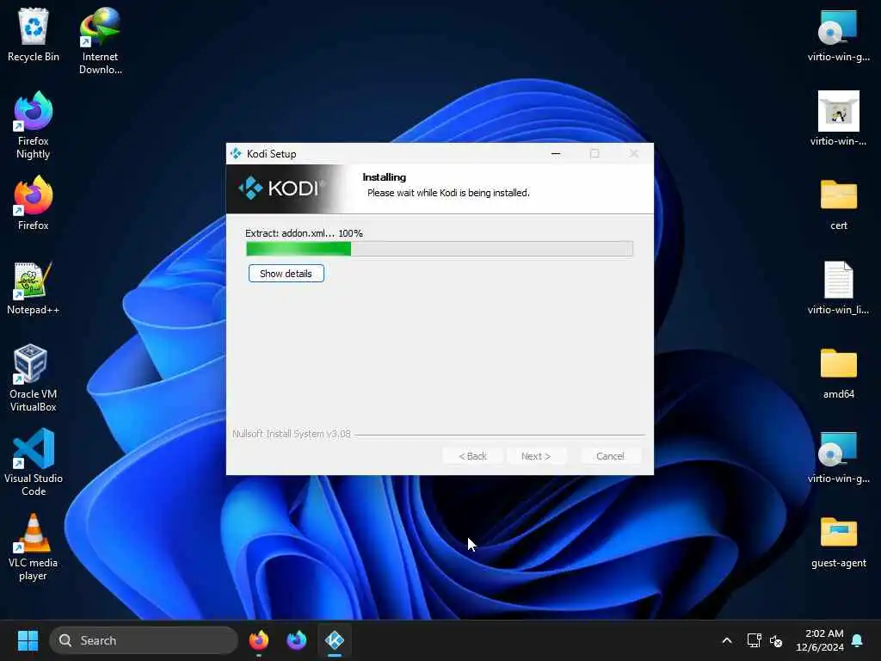Select the amd64 folder on desktop

point(838,372)
